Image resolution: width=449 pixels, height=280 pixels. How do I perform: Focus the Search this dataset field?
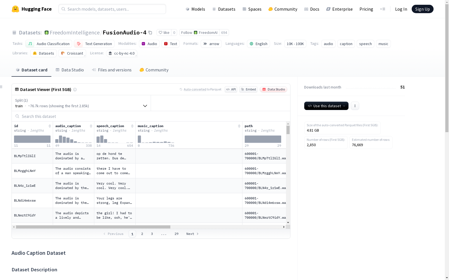[151, 116]
